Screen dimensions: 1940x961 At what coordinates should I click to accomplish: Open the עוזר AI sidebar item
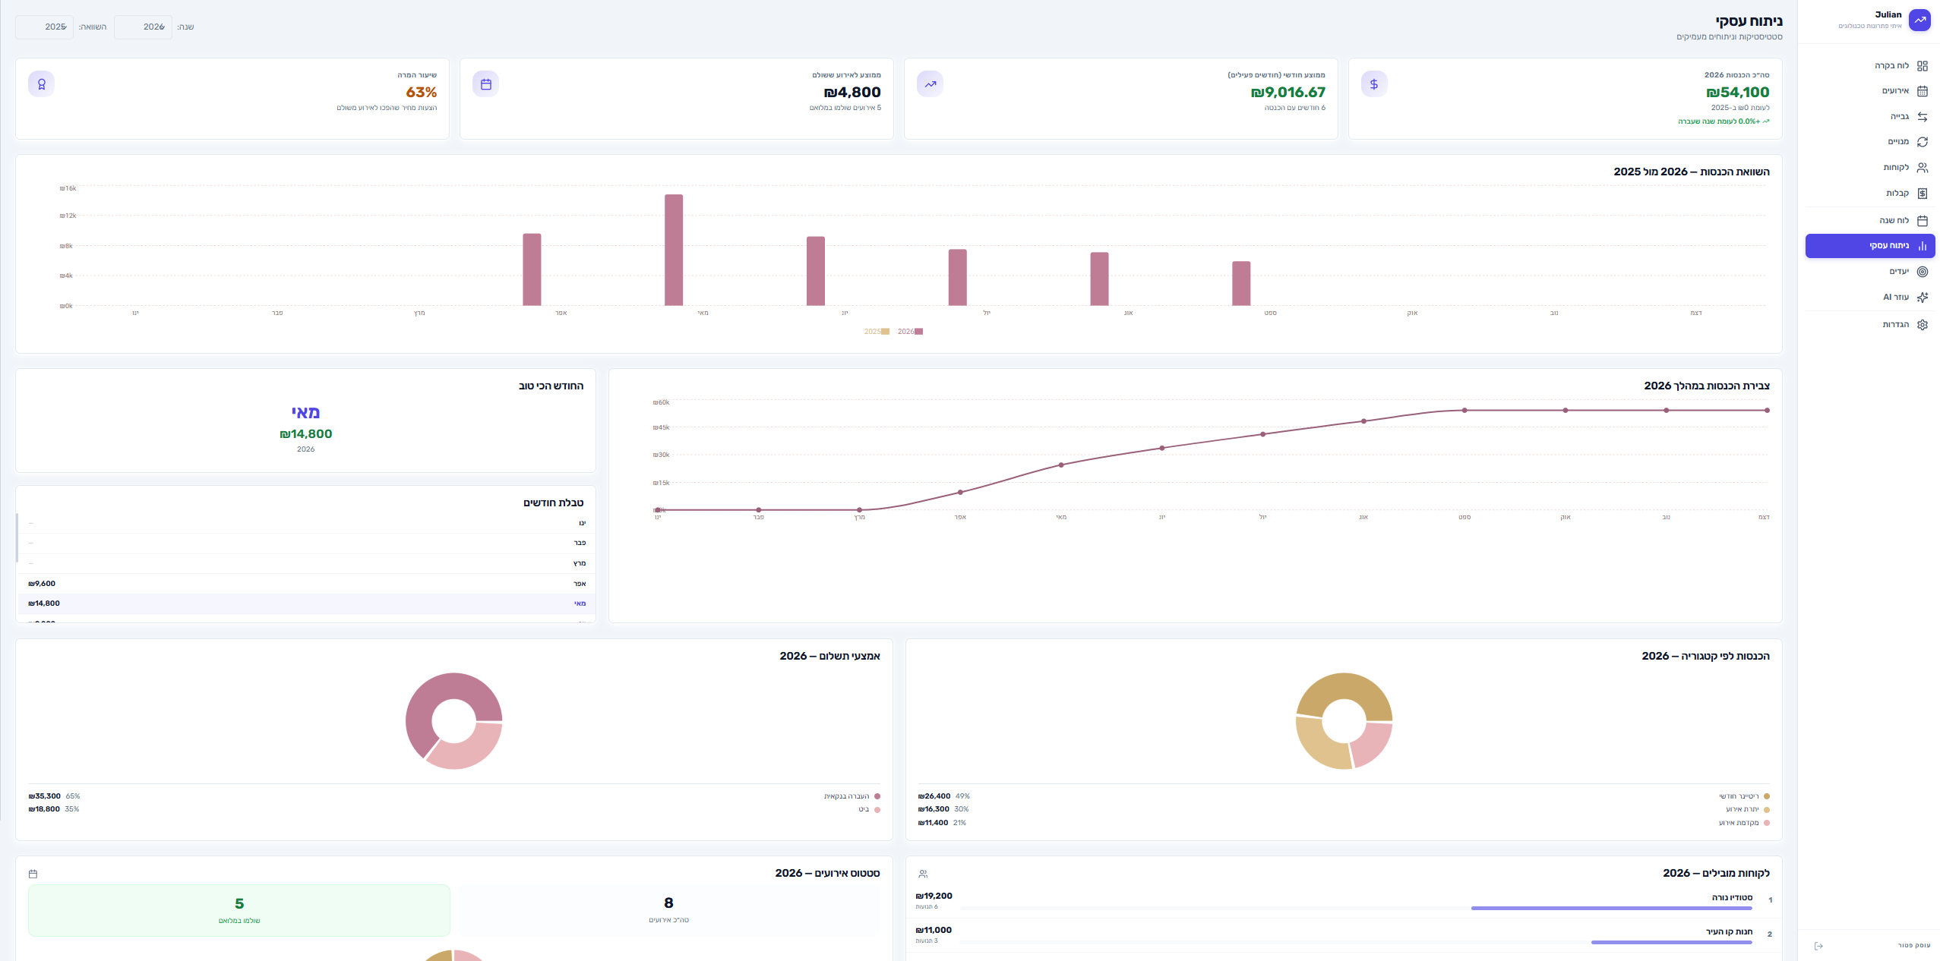pyautogui.click(x=1870, y=298)
